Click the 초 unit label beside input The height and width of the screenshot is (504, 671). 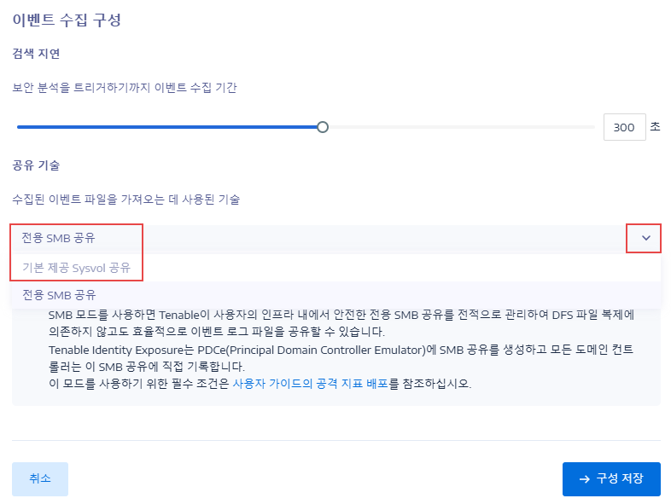[x=655, y=126]
